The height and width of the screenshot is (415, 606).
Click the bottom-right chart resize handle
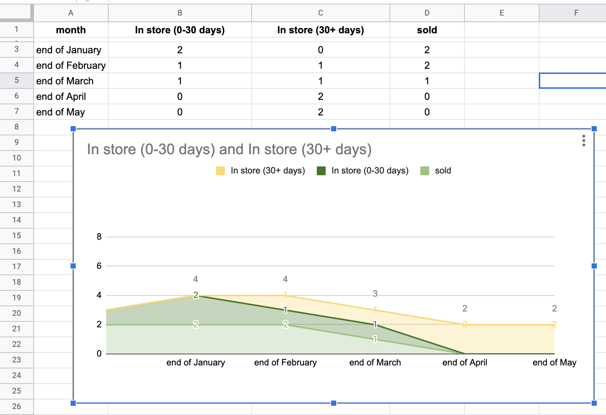pos(594,403)
